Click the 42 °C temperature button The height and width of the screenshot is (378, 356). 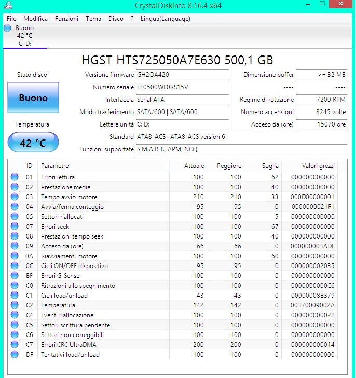pos(33,142)
